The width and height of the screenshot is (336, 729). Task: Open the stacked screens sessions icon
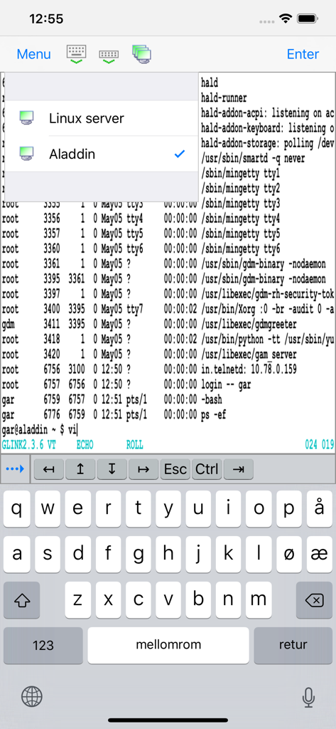coord(141,54)
